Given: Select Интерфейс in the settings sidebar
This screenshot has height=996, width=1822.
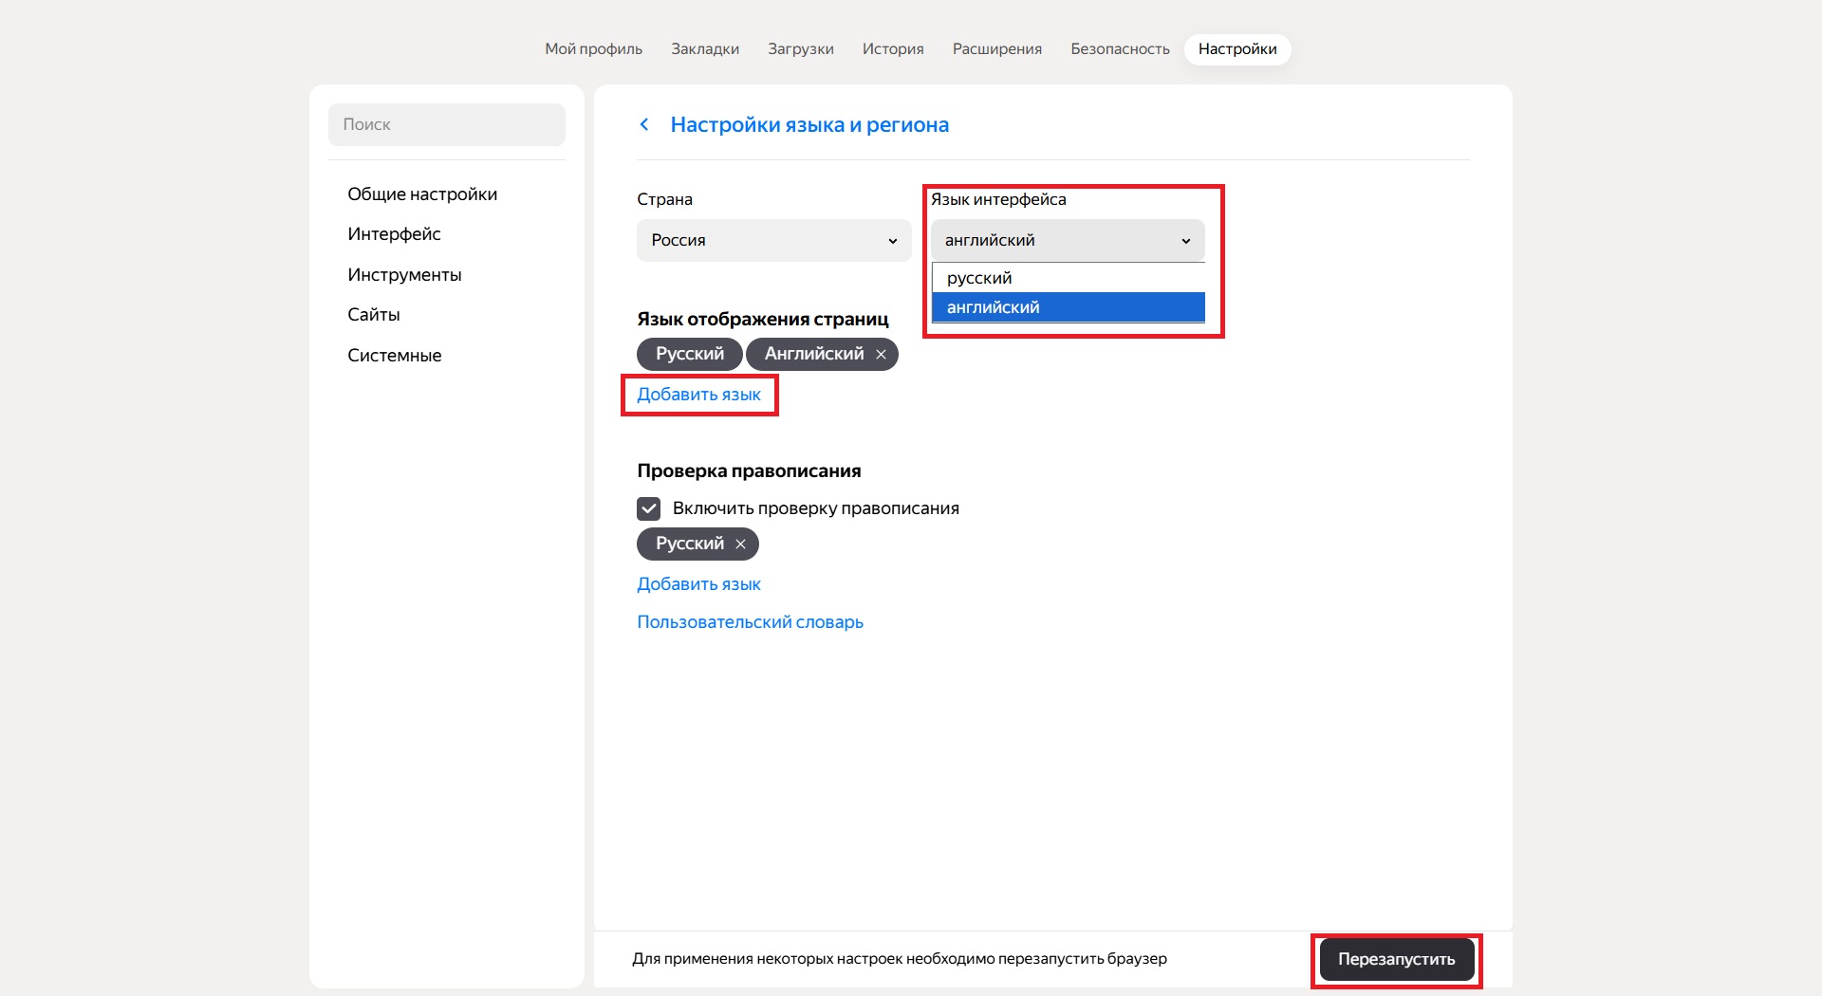Looking at the screenshot, I should pos(394,234).
